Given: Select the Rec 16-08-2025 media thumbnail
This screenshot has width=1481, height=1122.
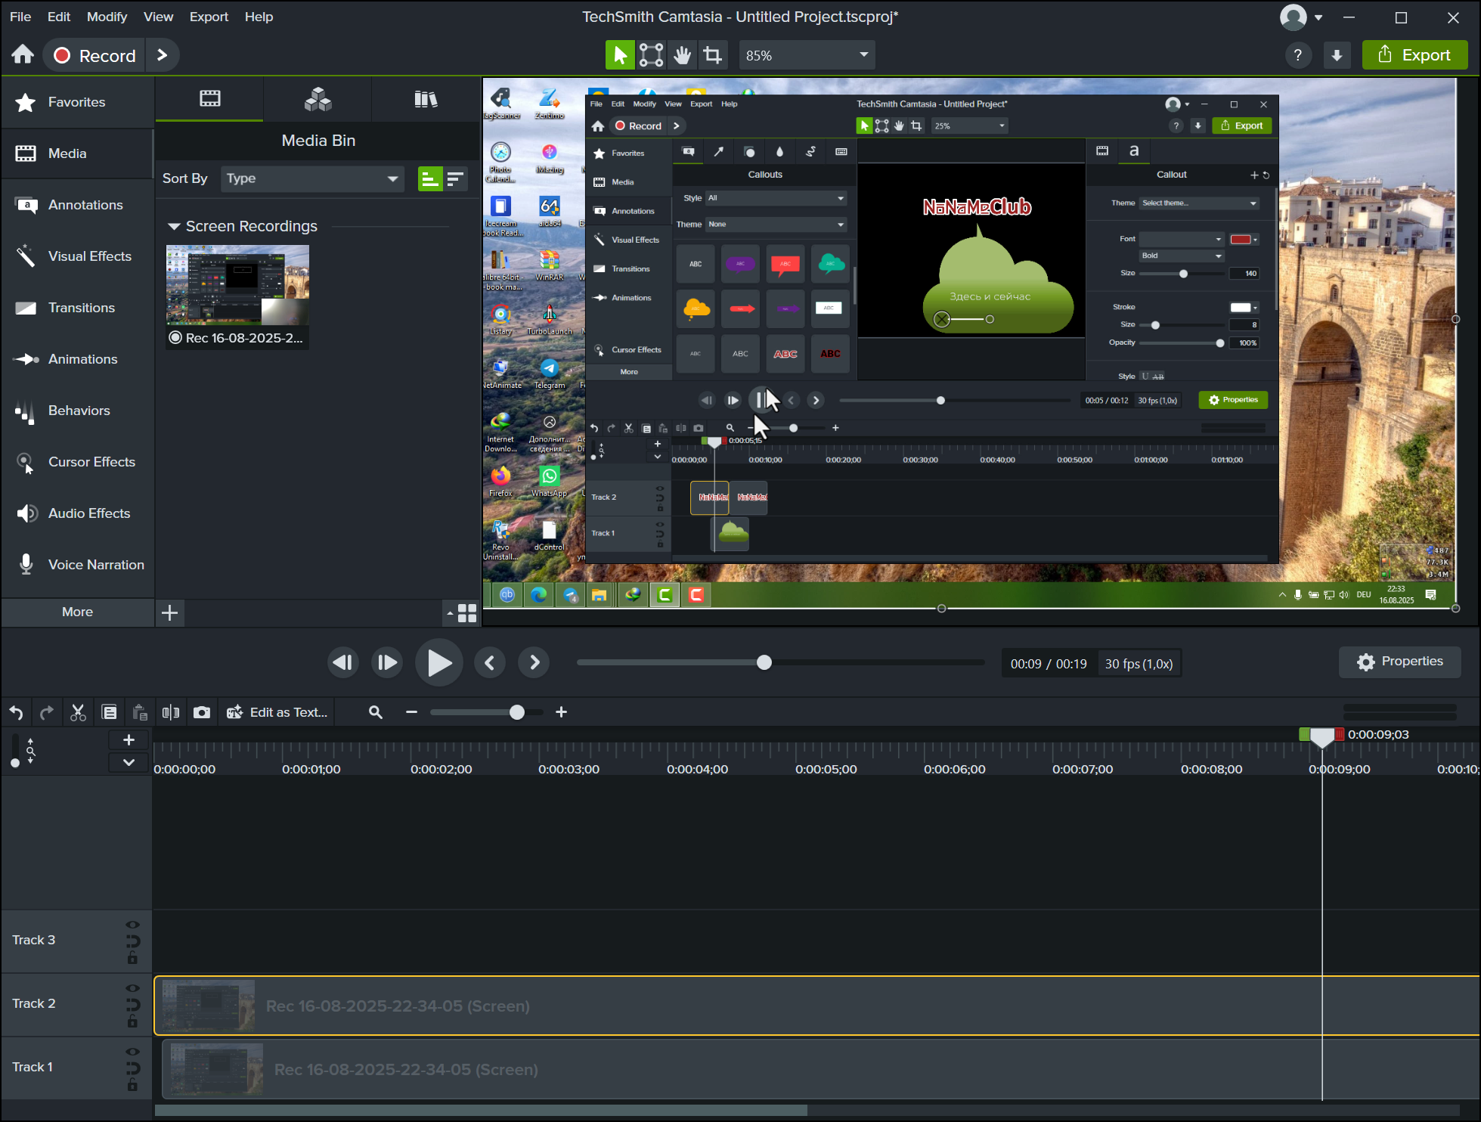Looking at the screenshot, I should coord(237,285).
